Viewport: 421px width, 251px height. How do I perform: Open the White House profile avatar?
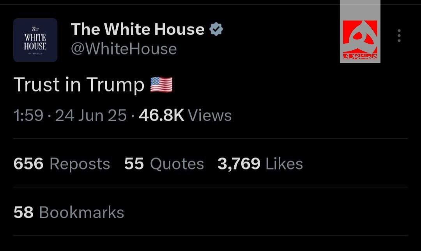[x=35, y=40]
